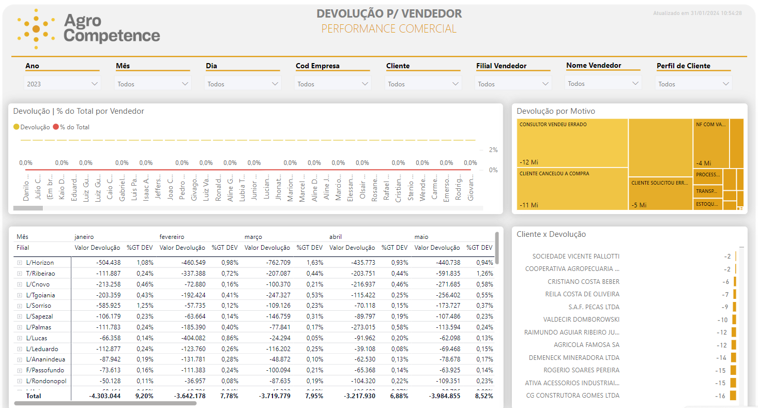Click the março month column header
758x408 pixels.
point(253,237)
